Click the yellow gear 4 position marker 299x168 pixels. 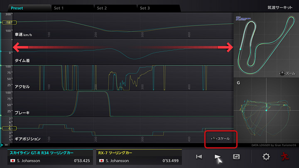tap(8, 129)
